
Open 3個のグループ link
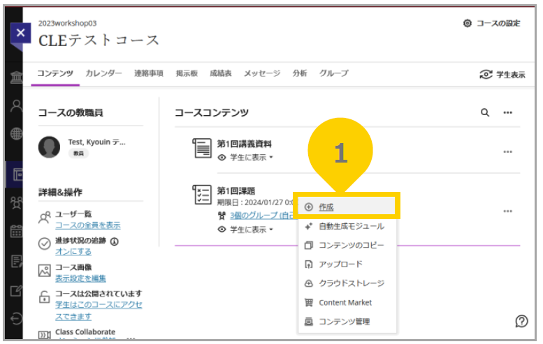tap(262, 216)
